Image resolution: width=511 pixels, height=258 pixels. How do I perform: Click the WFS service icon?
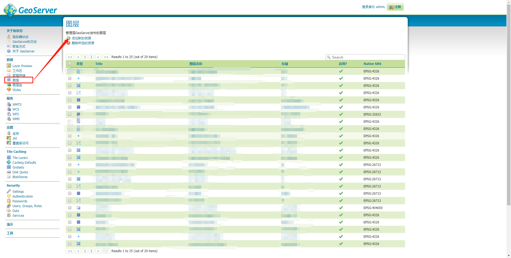coord(9,114)
